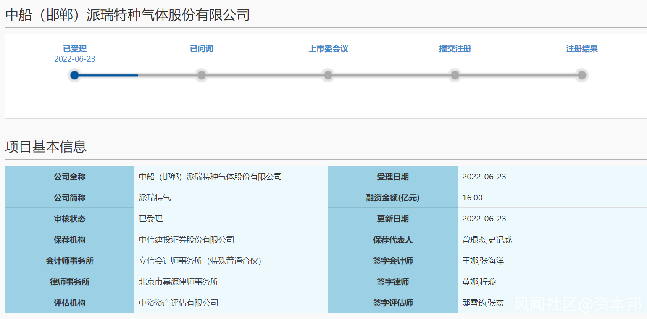This screenshot has height=319, width=647.
Task: Open the 中资资产评估有限公司 appraiser link
Action: tap(179, 303)
